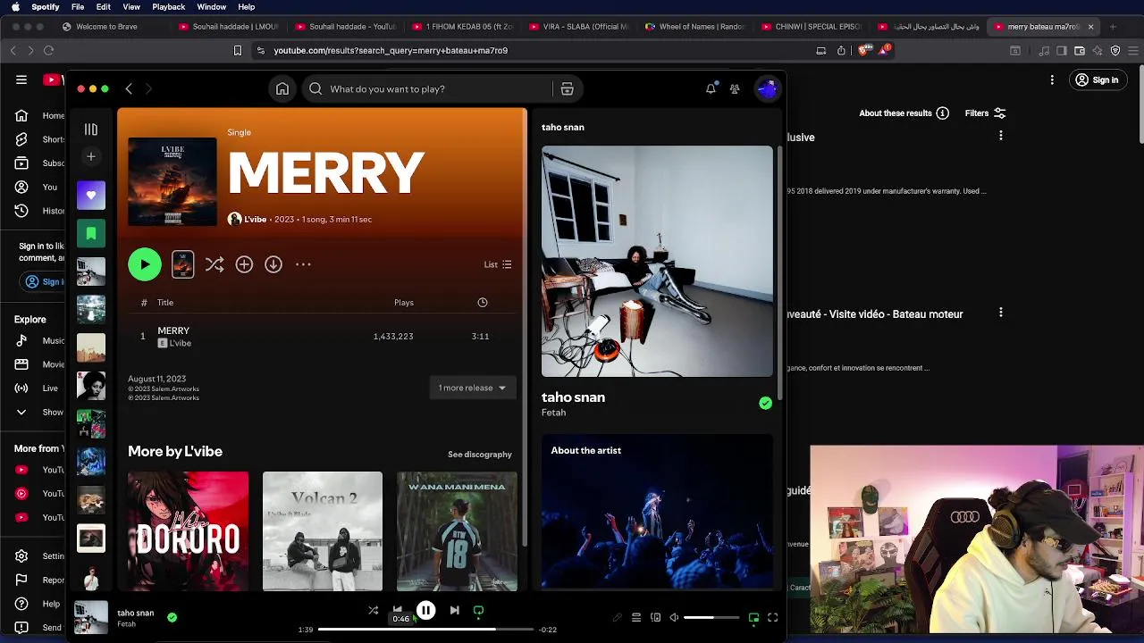Sort by duration clock column header
This screenshot has width=1144, height=643.
[483, 303]
